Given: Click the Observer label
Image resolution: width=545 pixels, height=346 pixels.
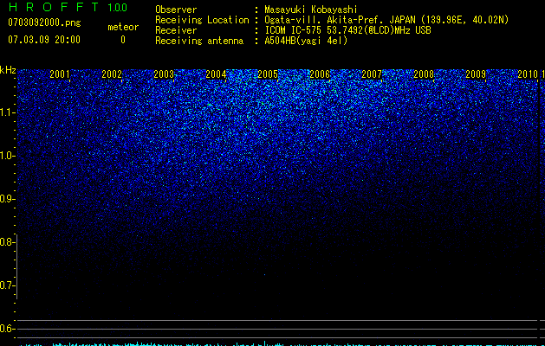Looking at the screenshot, I should pos(176,10).
